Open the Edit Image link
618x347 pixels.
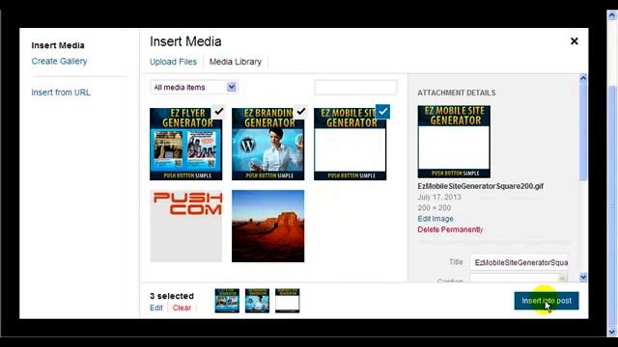pyautogui.click(x=435, y=219)
